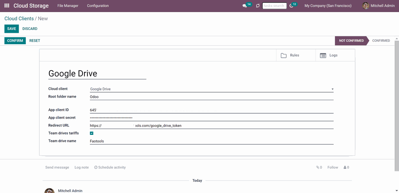Open the File Manager menu
Image resolution: width=399 pixels, height=193 pixels.
68,5
